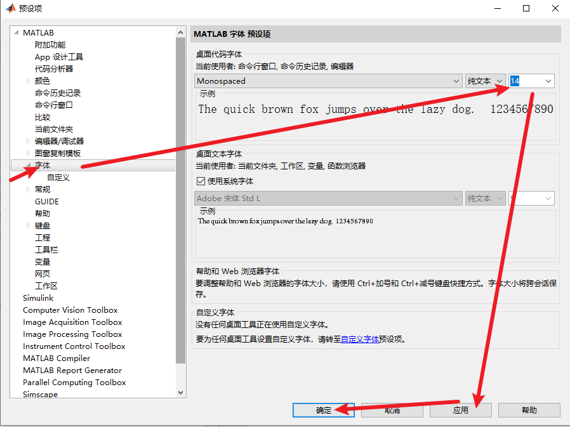The image size is (570, 427).
Task: Select 网页 in the tree
Action: tap(43, 273)
